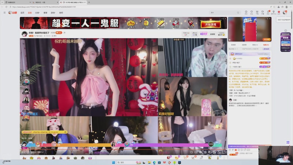293x165 pixels.
Task: Click the streamer avatar beside the room title
Action: [x=25, y=34]
